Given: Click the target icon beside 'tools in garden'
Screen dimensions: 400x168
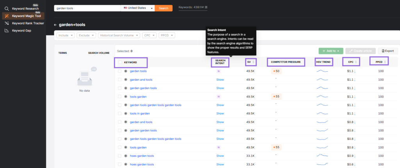Looking at the screenshot, I should coord(125,113).
